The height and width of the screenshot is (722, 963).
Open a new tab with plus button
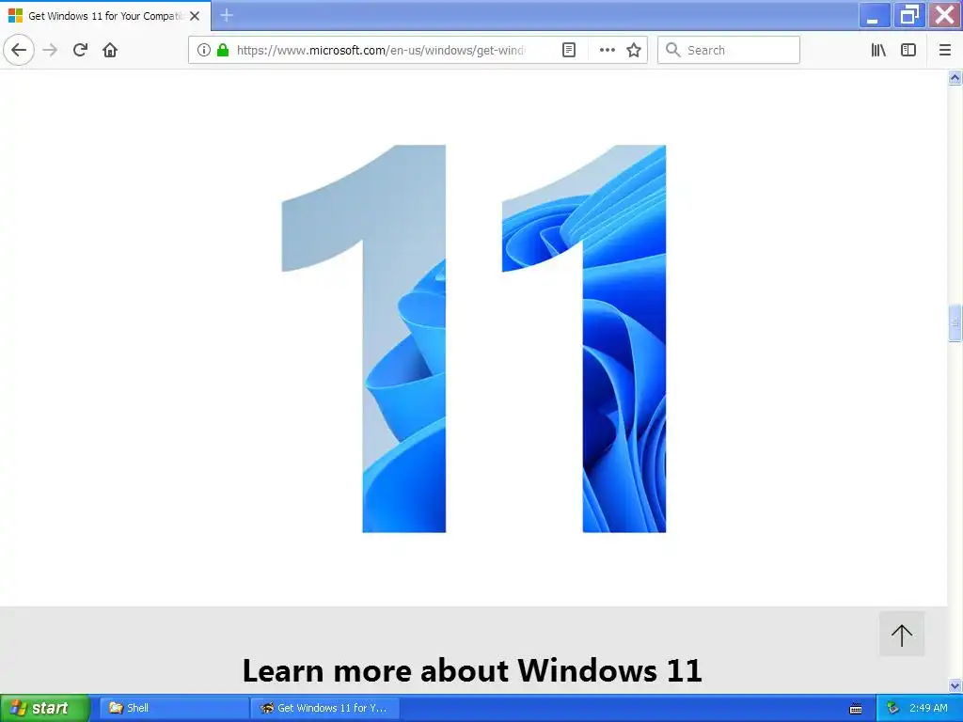[x=227, y=15]
